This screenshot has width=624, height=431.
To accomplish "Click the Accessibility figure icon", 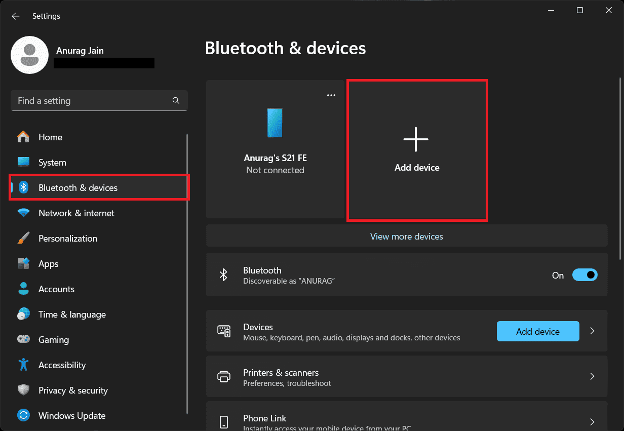I will [23, 365].
